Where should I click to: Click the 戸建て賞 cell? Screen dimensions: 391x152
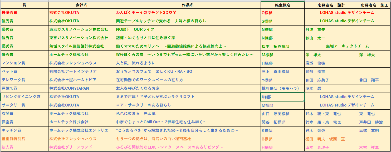[x=25, y=88]
